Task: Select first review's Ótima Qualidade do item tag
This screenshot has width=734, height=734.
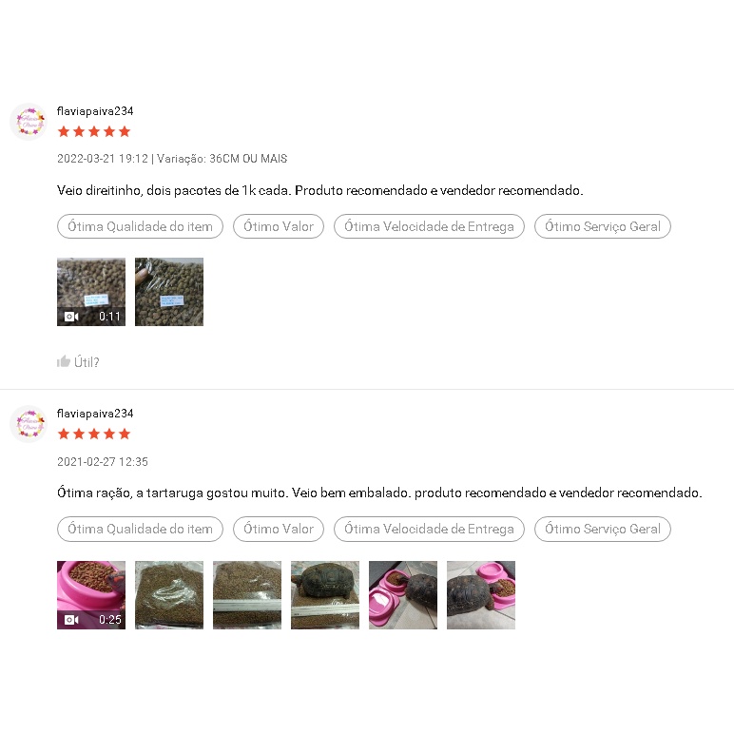Action: (x=140, y=226)
